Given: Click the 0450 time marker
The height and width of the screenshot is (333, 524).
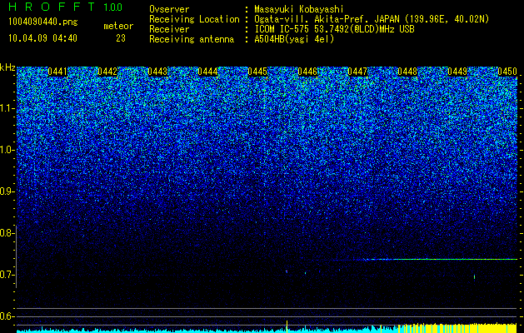Looking at the screenshot, I should tap(507, 72).
